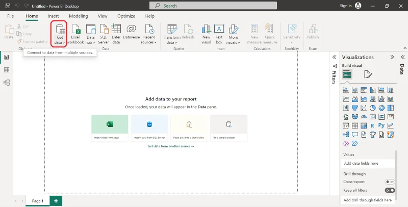The image size is (408, 207).
Task: Select the Filled map visual
Action: point(354,117)
